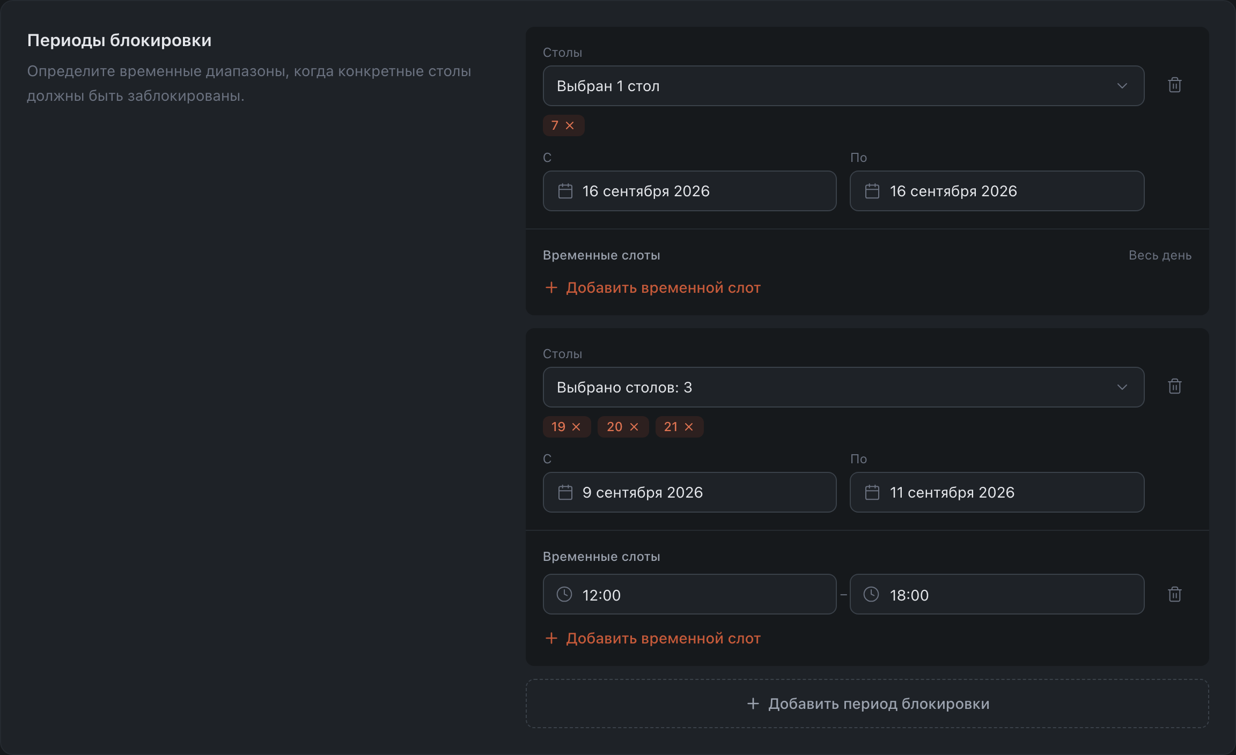Click the 'Весь день' label
Viewport: 1236px width, 755px height.
1160,255
